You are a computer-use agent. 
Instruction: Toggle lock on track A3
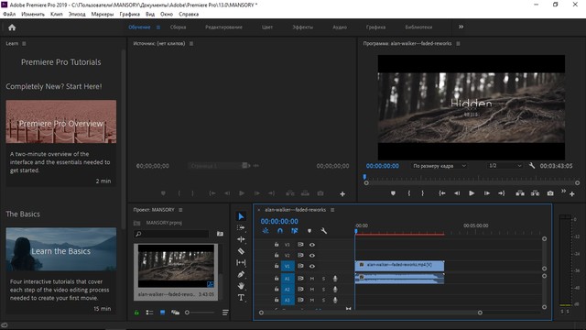(277, 300)
